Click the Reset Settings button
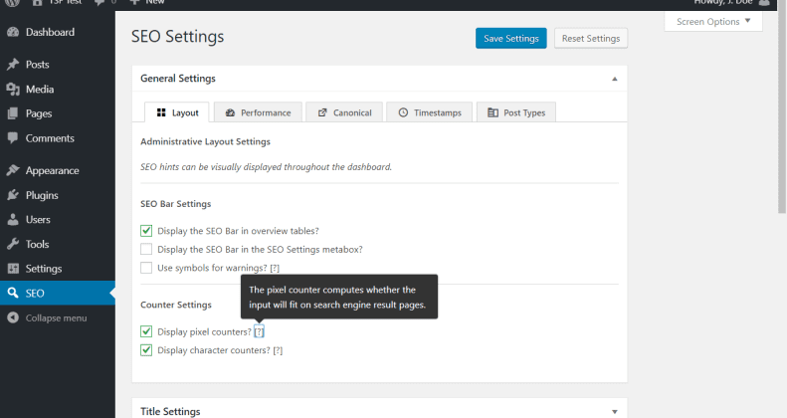The width and height of the screenshot is (787, 418). [591, 38]
